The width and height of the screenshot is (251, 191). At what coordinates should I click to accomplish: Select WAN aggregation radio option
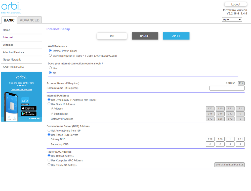[50, 55]
